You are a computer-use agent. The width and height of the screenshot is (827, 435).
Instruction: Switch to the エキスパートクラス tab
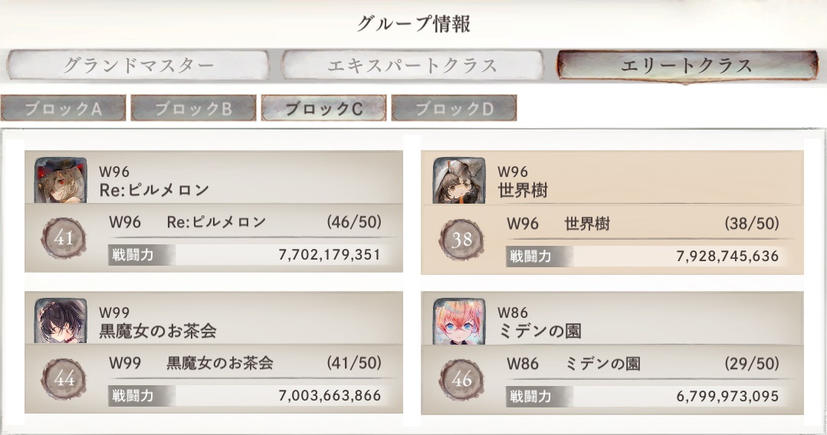coord(412,66)
